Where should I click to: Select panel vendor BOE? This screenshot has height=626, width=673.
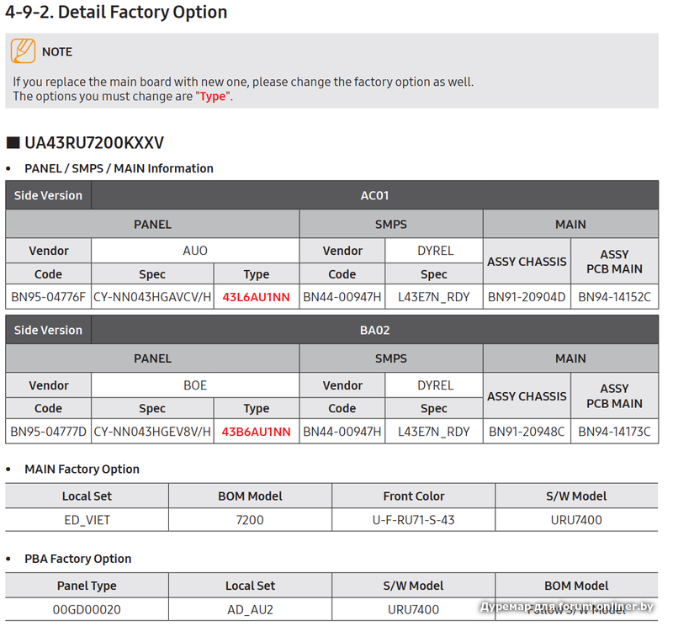pos(195,385)
